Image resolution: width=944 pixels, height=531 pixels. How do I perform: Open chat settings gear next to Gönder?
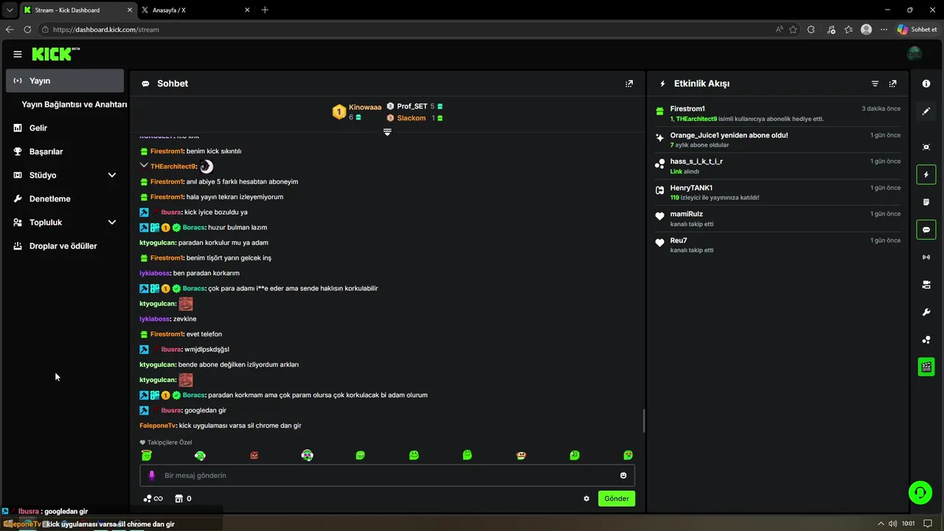[x=586, y=499]
